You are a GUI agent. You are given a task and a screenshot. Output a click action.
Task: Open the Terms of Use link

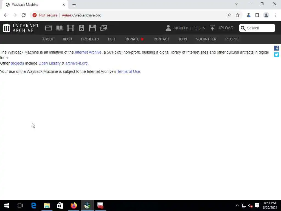coord(128,71)
